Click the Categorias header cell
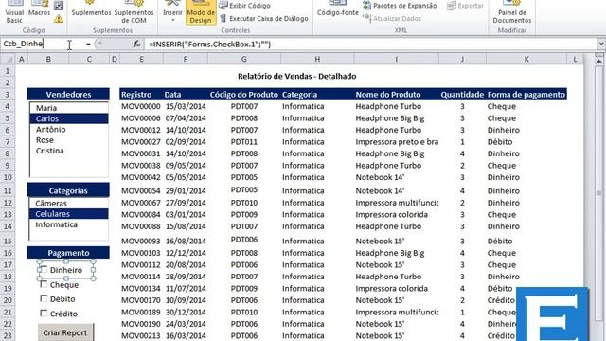The width and height of the screenshot is (606, 341). [68, 190]
